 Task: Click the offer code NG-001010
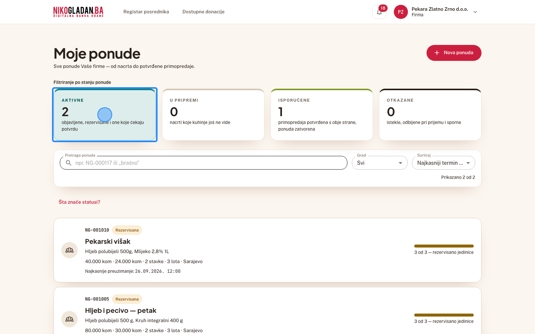(x=97, y=230)
